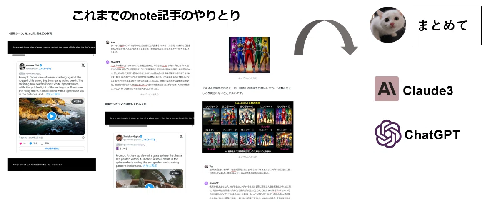Play the Big Sur waves video
Image resolution: width=490 pixels, height=218 pixels.
tap(52, 116)
